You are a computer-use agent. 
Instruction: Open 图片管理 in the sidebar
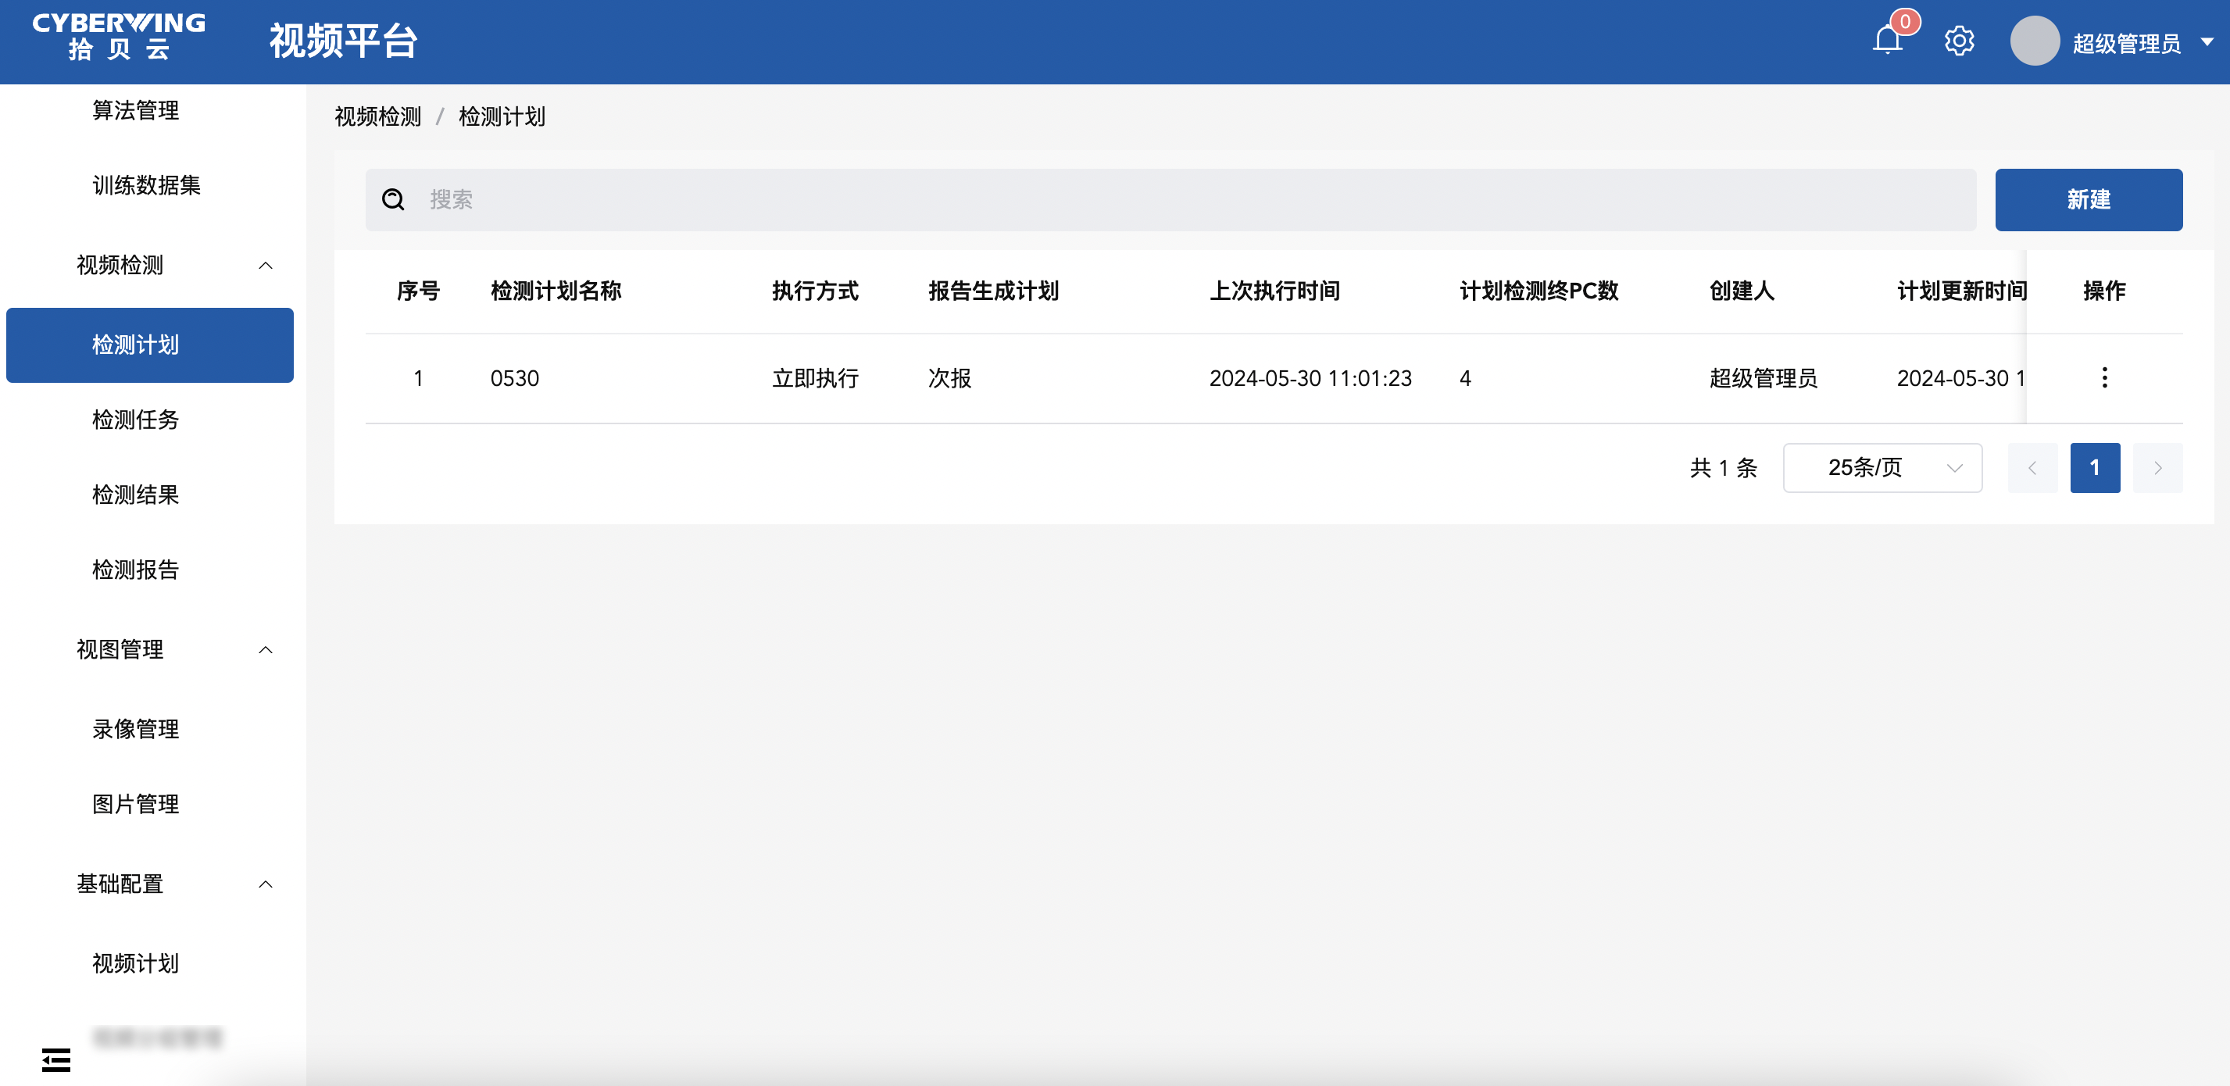135,804
